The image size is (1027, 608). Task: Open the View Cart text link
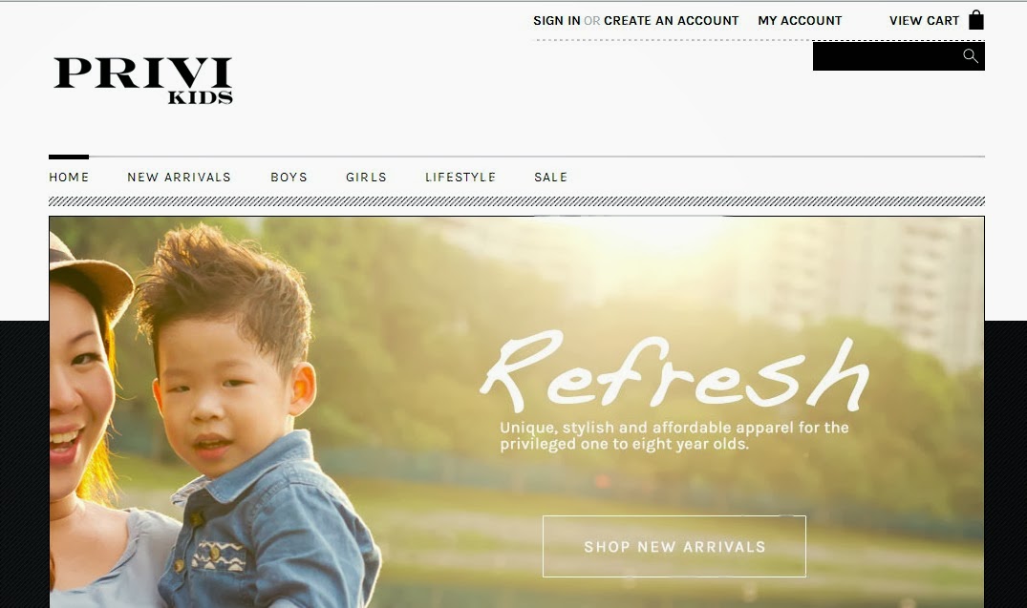coord(924,21)
